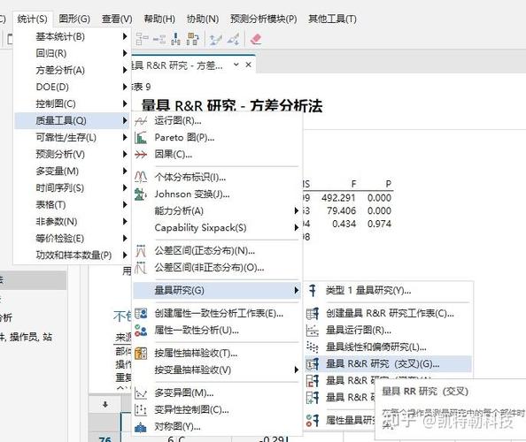Click the 对称图 icon
The height and width of the screenshot is (442, 526).
coord(141,427)
